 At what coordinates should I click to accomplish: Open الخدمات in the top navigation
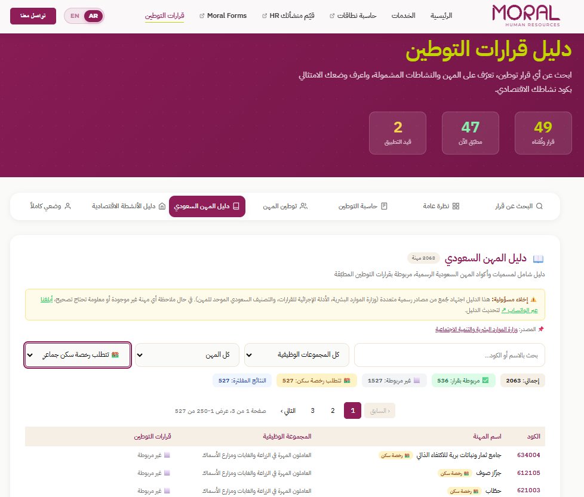403,16
